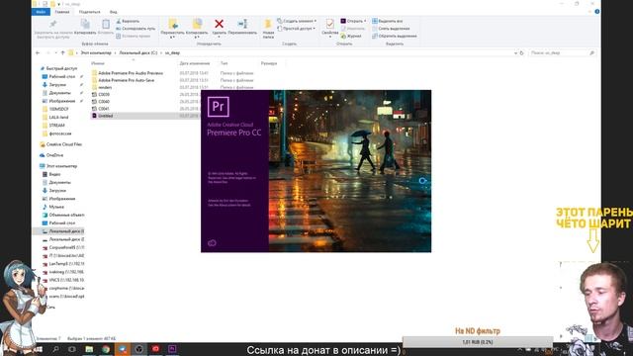Open OBS Studio from the taskbar
This screenshot has width=633, height=356.
[138, 349]
